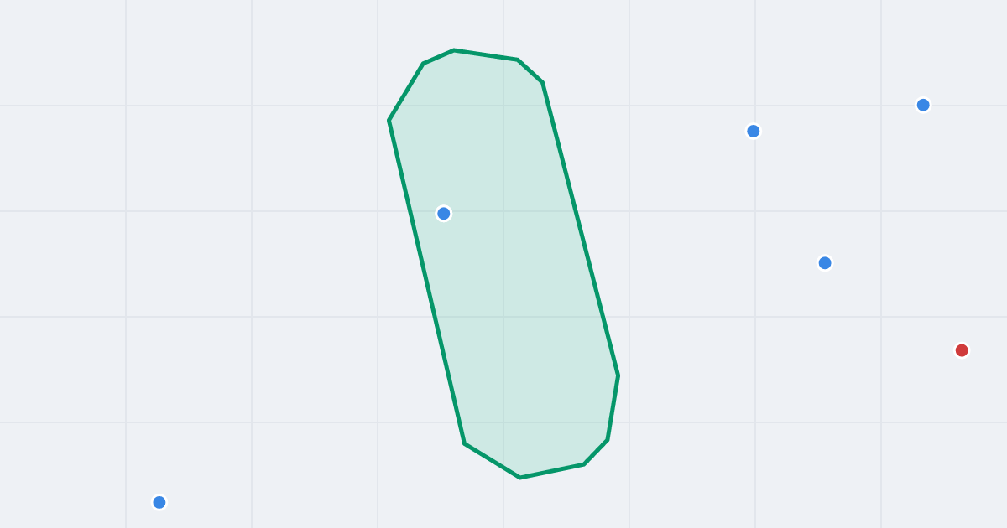This screenshot has height=528, width=1007.
Task: Click the midpoint of the polygon's long right edge
Action: click(580, 229)
